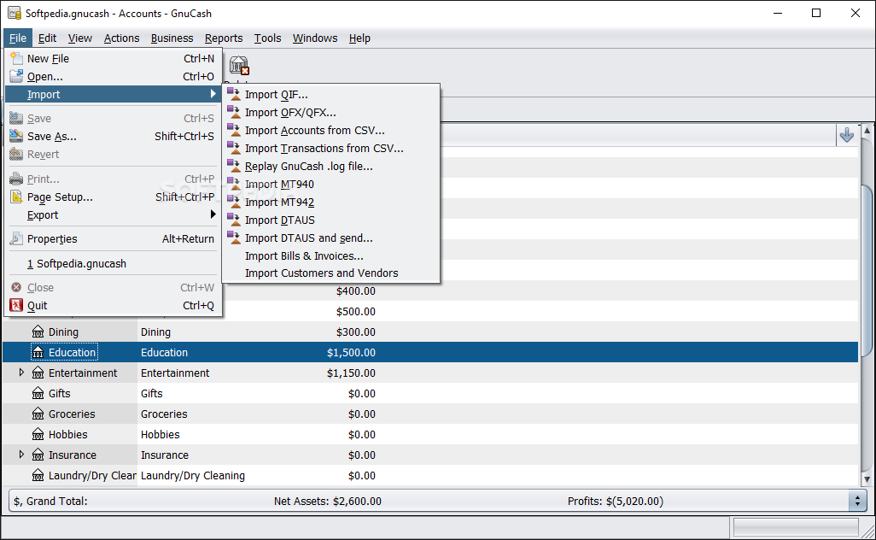Click the Hobbies account bank icon
Image resolution: width=876 pixels, height=540 pixels.
point(38,434)
